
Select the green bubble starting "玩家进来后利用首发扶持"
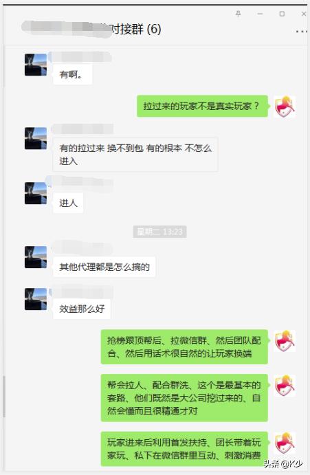[184, 449]
